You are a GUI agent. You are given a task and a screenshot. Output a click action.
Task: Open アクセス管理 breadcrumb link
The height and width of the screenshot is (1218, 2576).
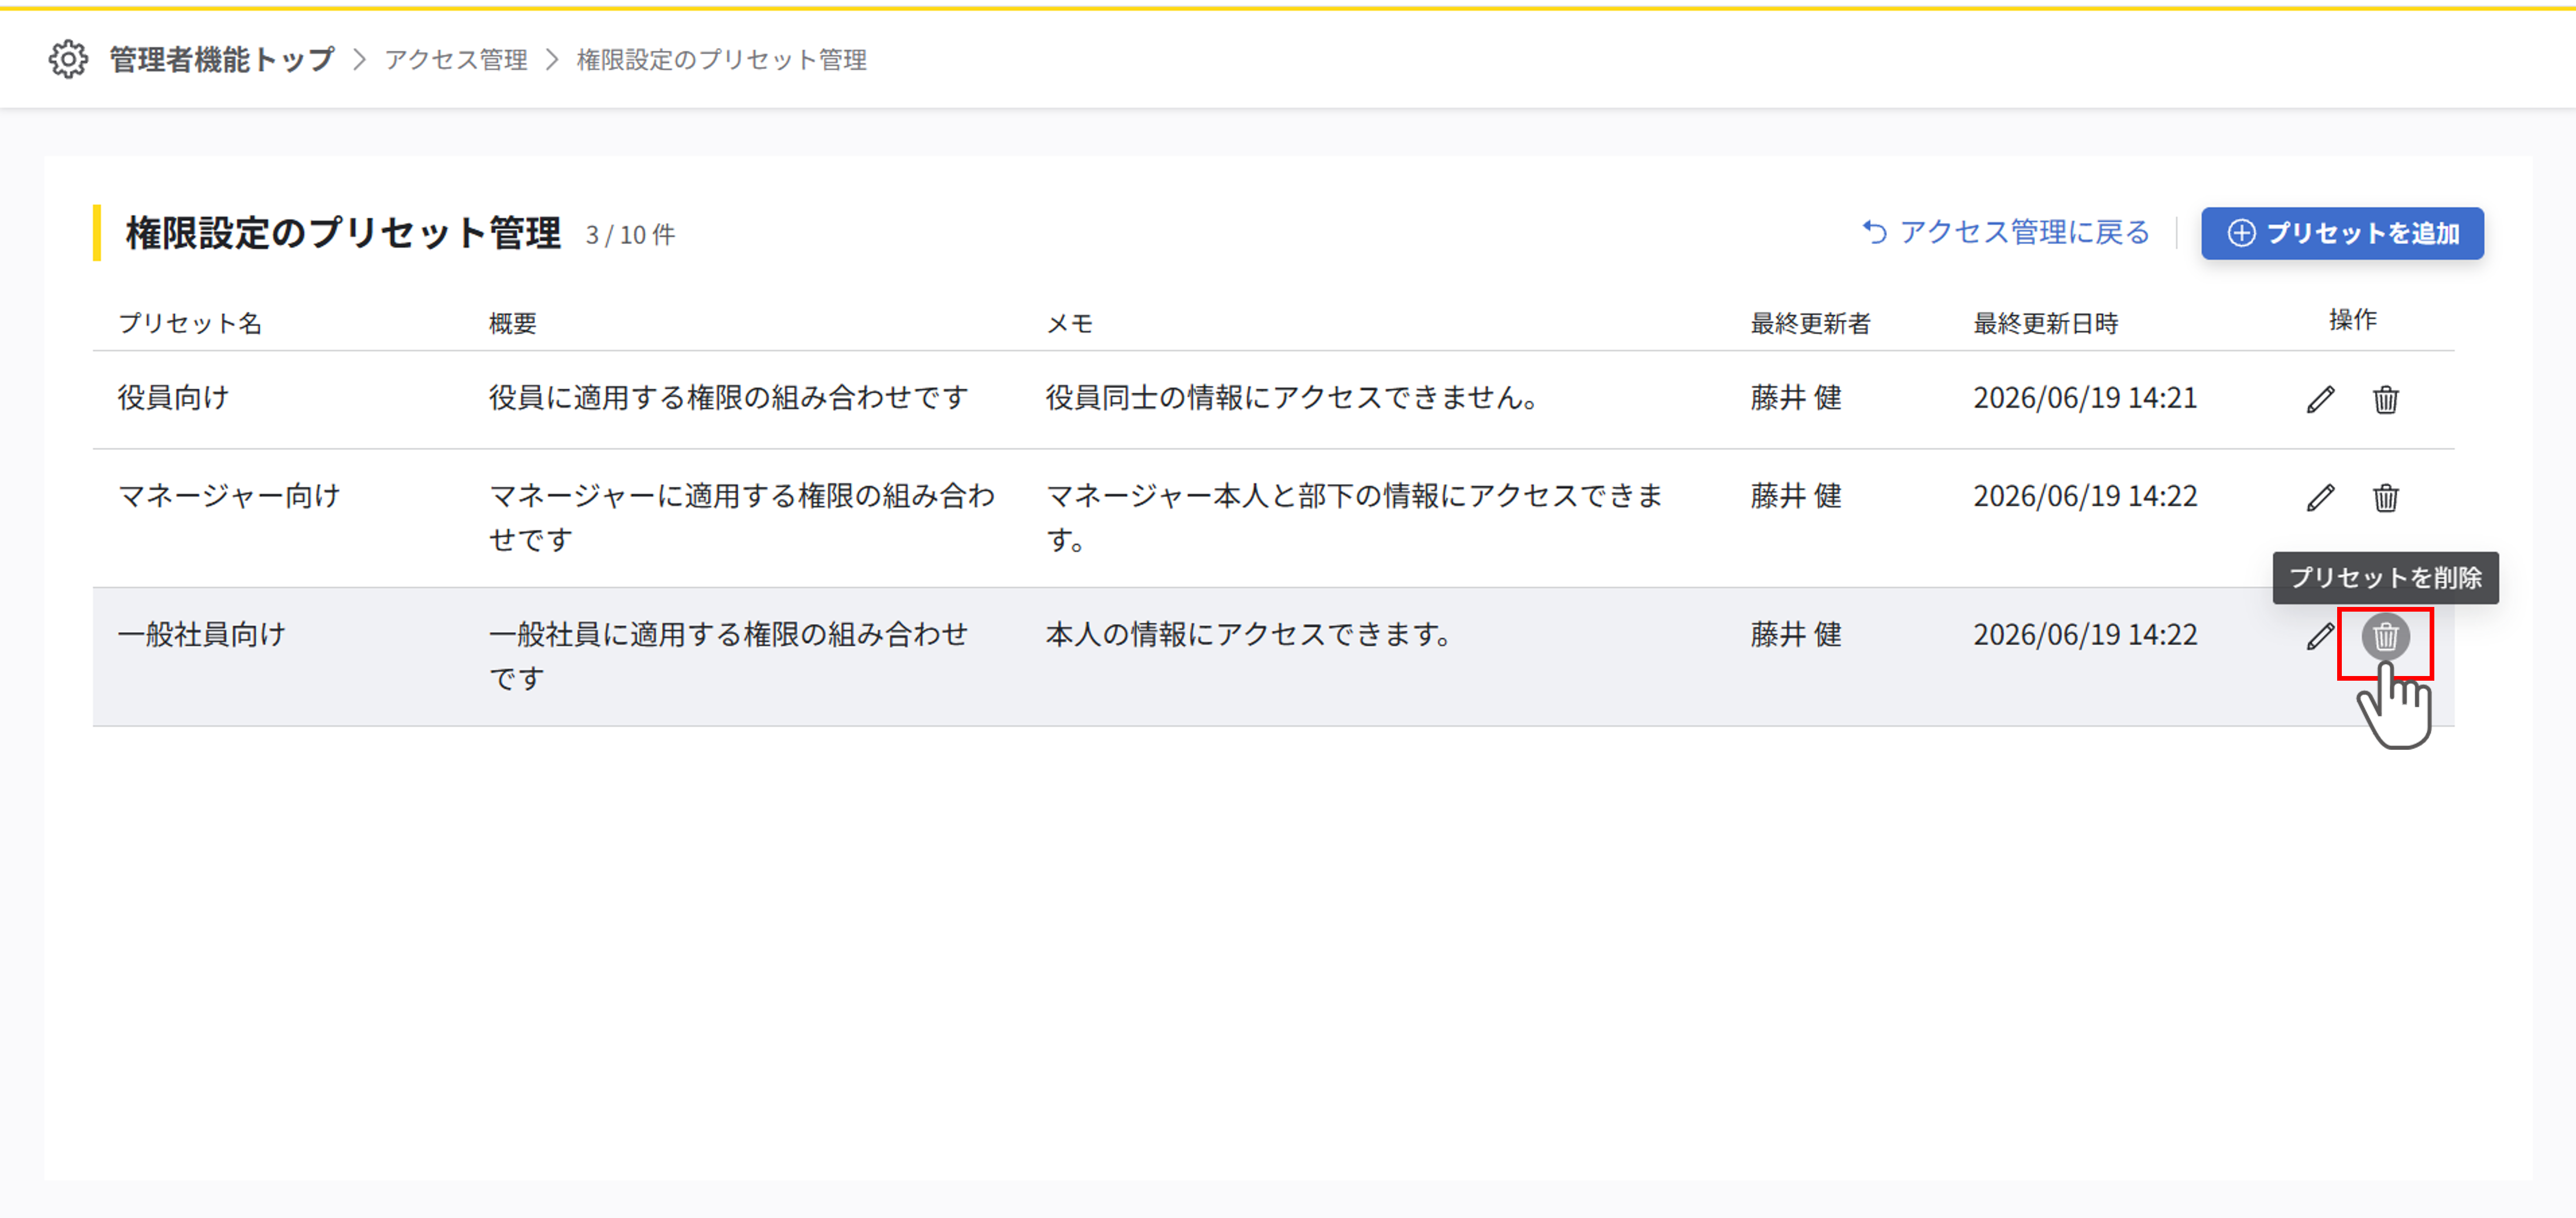pyautogui.click(x=456, y=60)
